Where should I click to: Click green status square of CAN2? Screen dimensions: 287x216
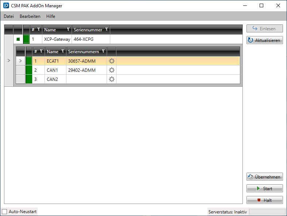pos(29,79)
